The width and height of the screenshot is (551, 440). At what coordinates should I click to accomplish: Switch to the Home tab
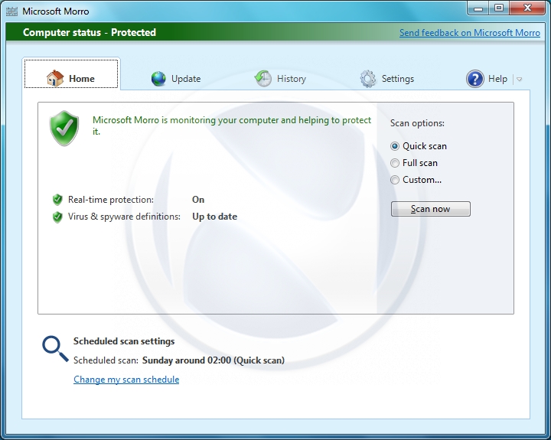(71, 73)
